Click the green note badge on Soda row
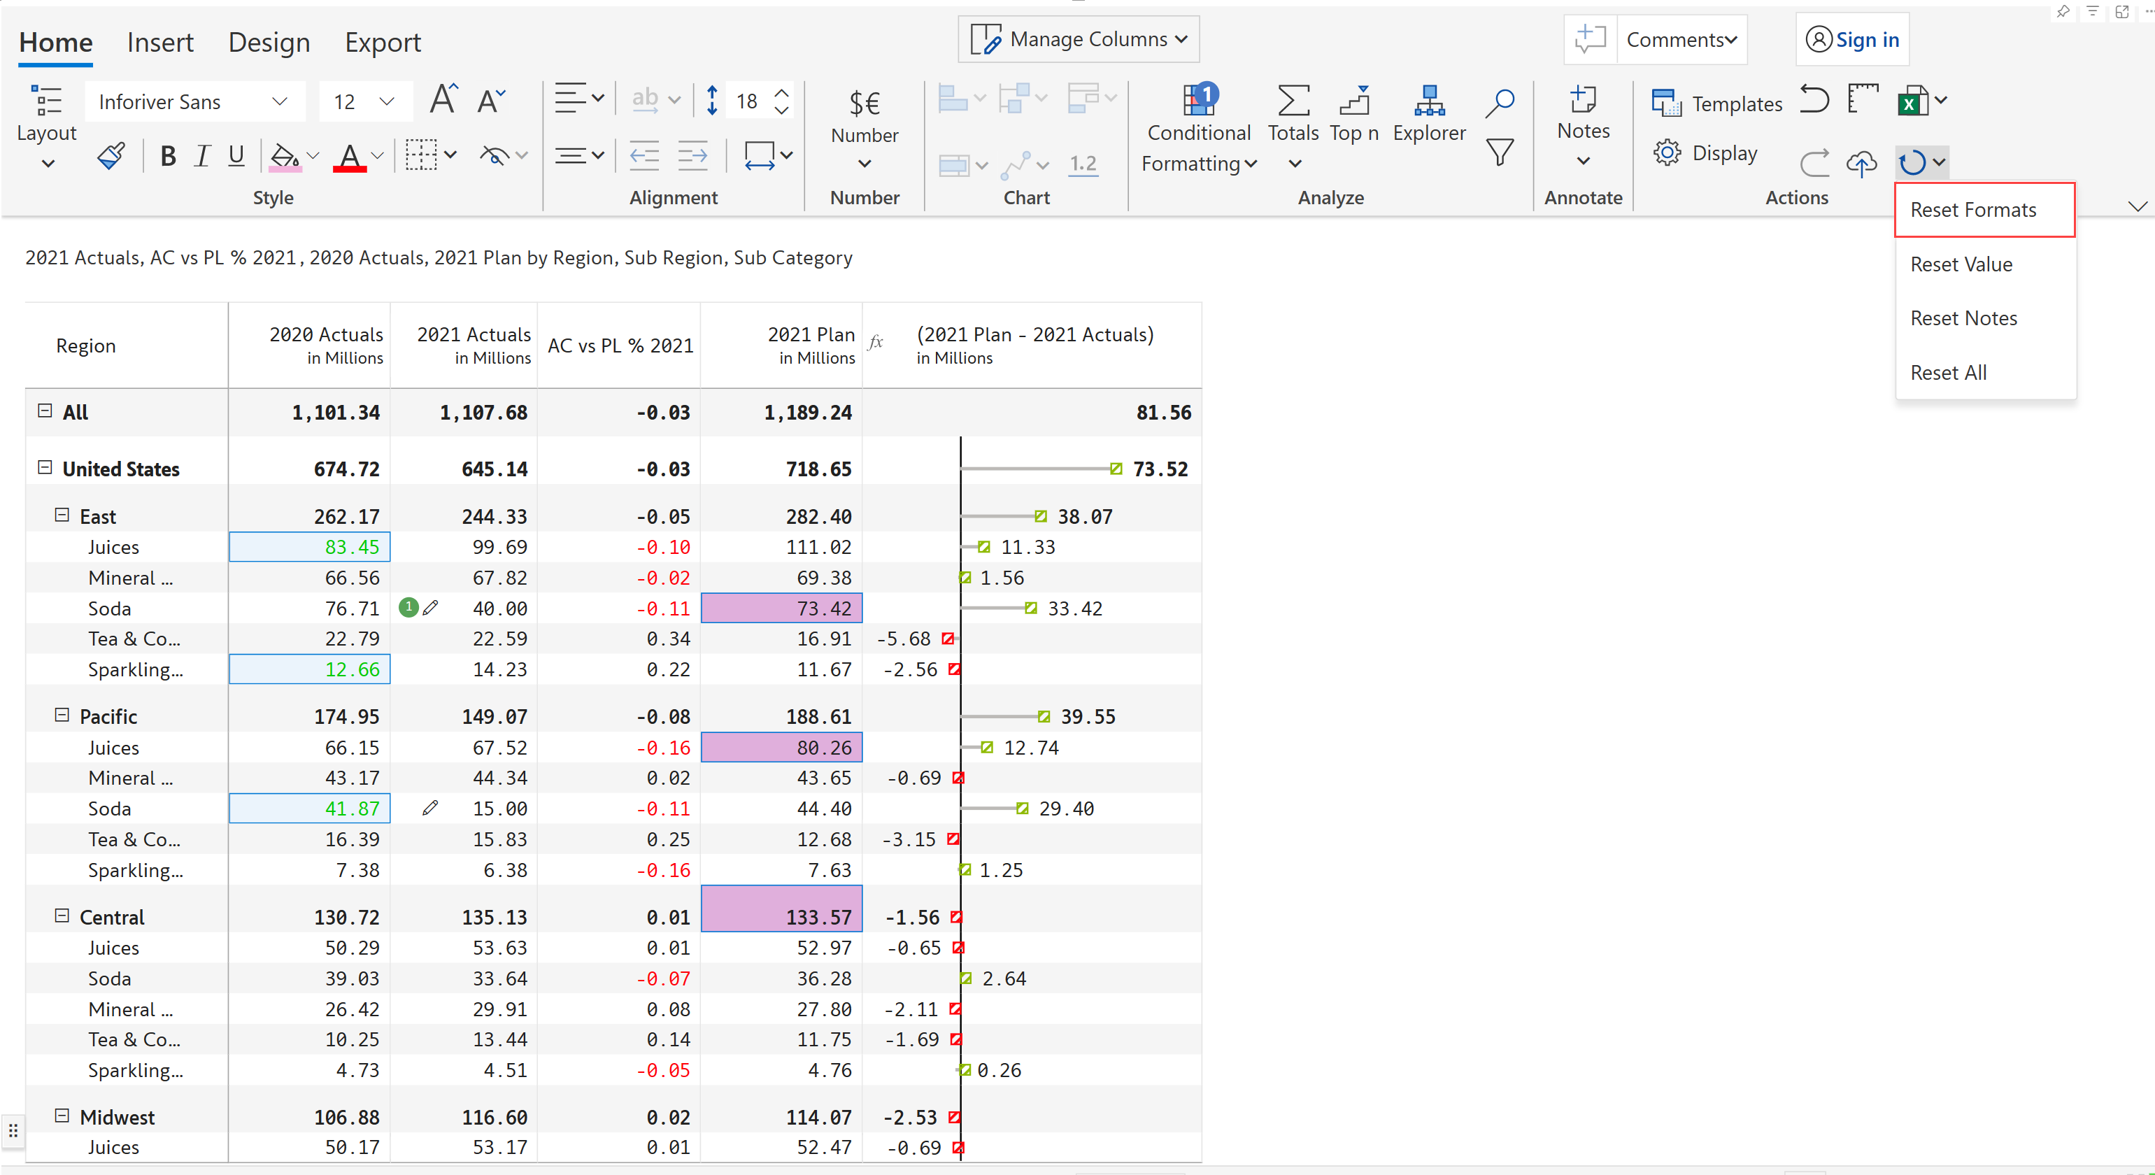The height and width of the screenshot is (1175, 2155). pos(408,607)
